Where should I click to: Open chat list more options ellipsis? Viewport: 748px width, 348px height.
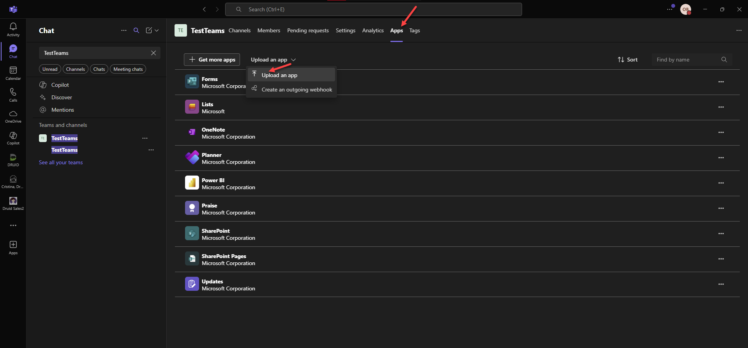pos(124,30)
